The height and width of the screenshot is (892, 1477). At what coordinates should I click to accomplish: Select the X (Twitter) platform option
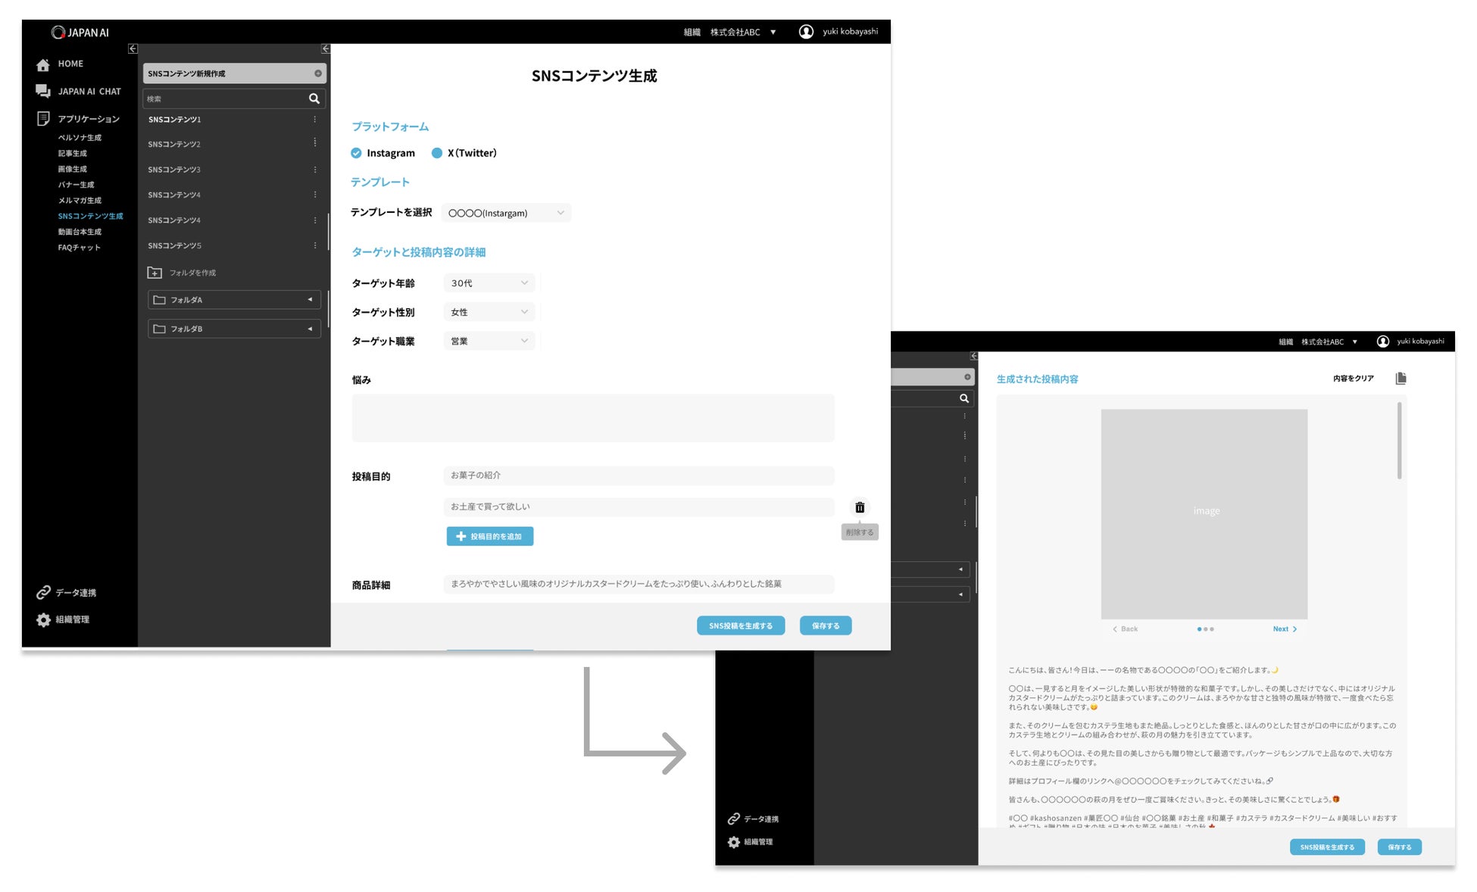(x=437, y=153)
